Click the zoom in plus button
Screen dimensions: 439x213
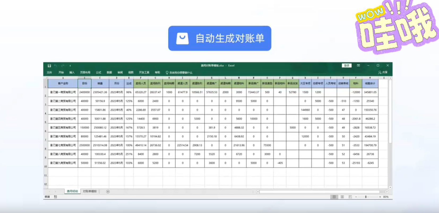point(380,197)
